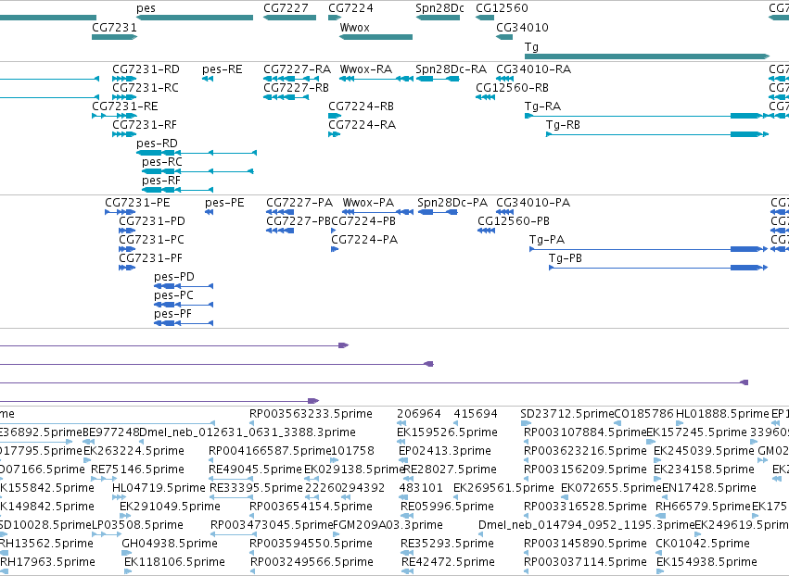The height and width of the screenshot is (576, 789).
Task: Click transcript CG7224-RB
Action: 362,106
